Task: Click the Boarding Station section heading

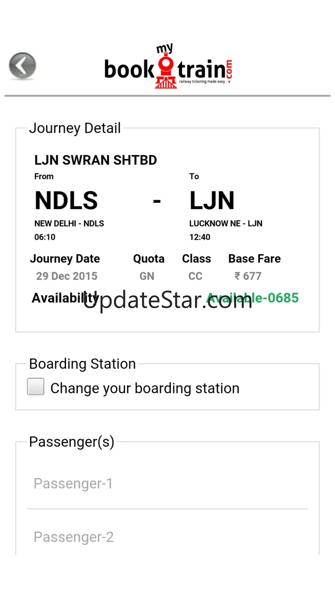Action: coord(82,364)
